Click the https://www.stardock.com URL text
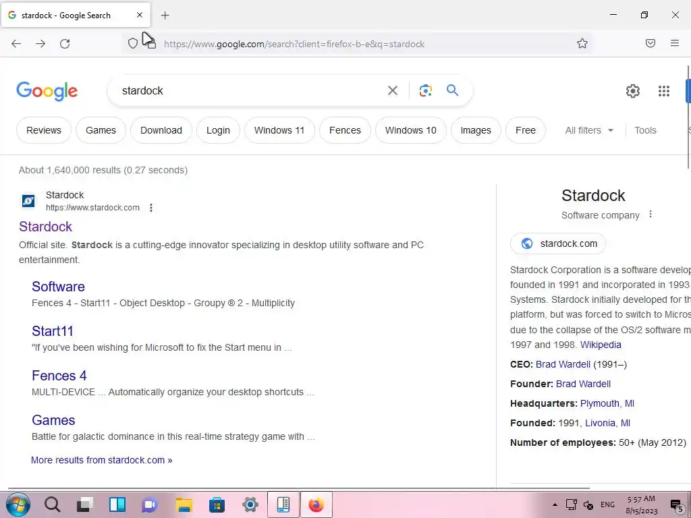 92,208
